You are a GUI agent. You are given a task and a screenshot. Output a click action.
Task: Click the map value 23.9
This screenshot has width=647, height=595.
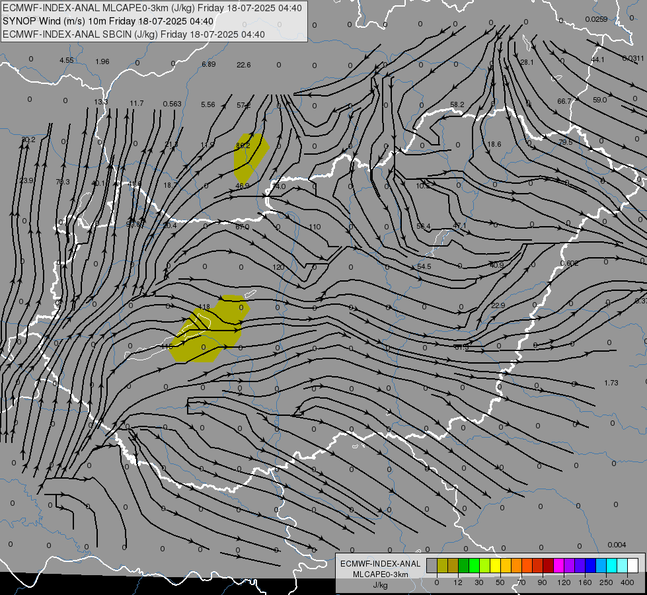(x=26, y=181)
